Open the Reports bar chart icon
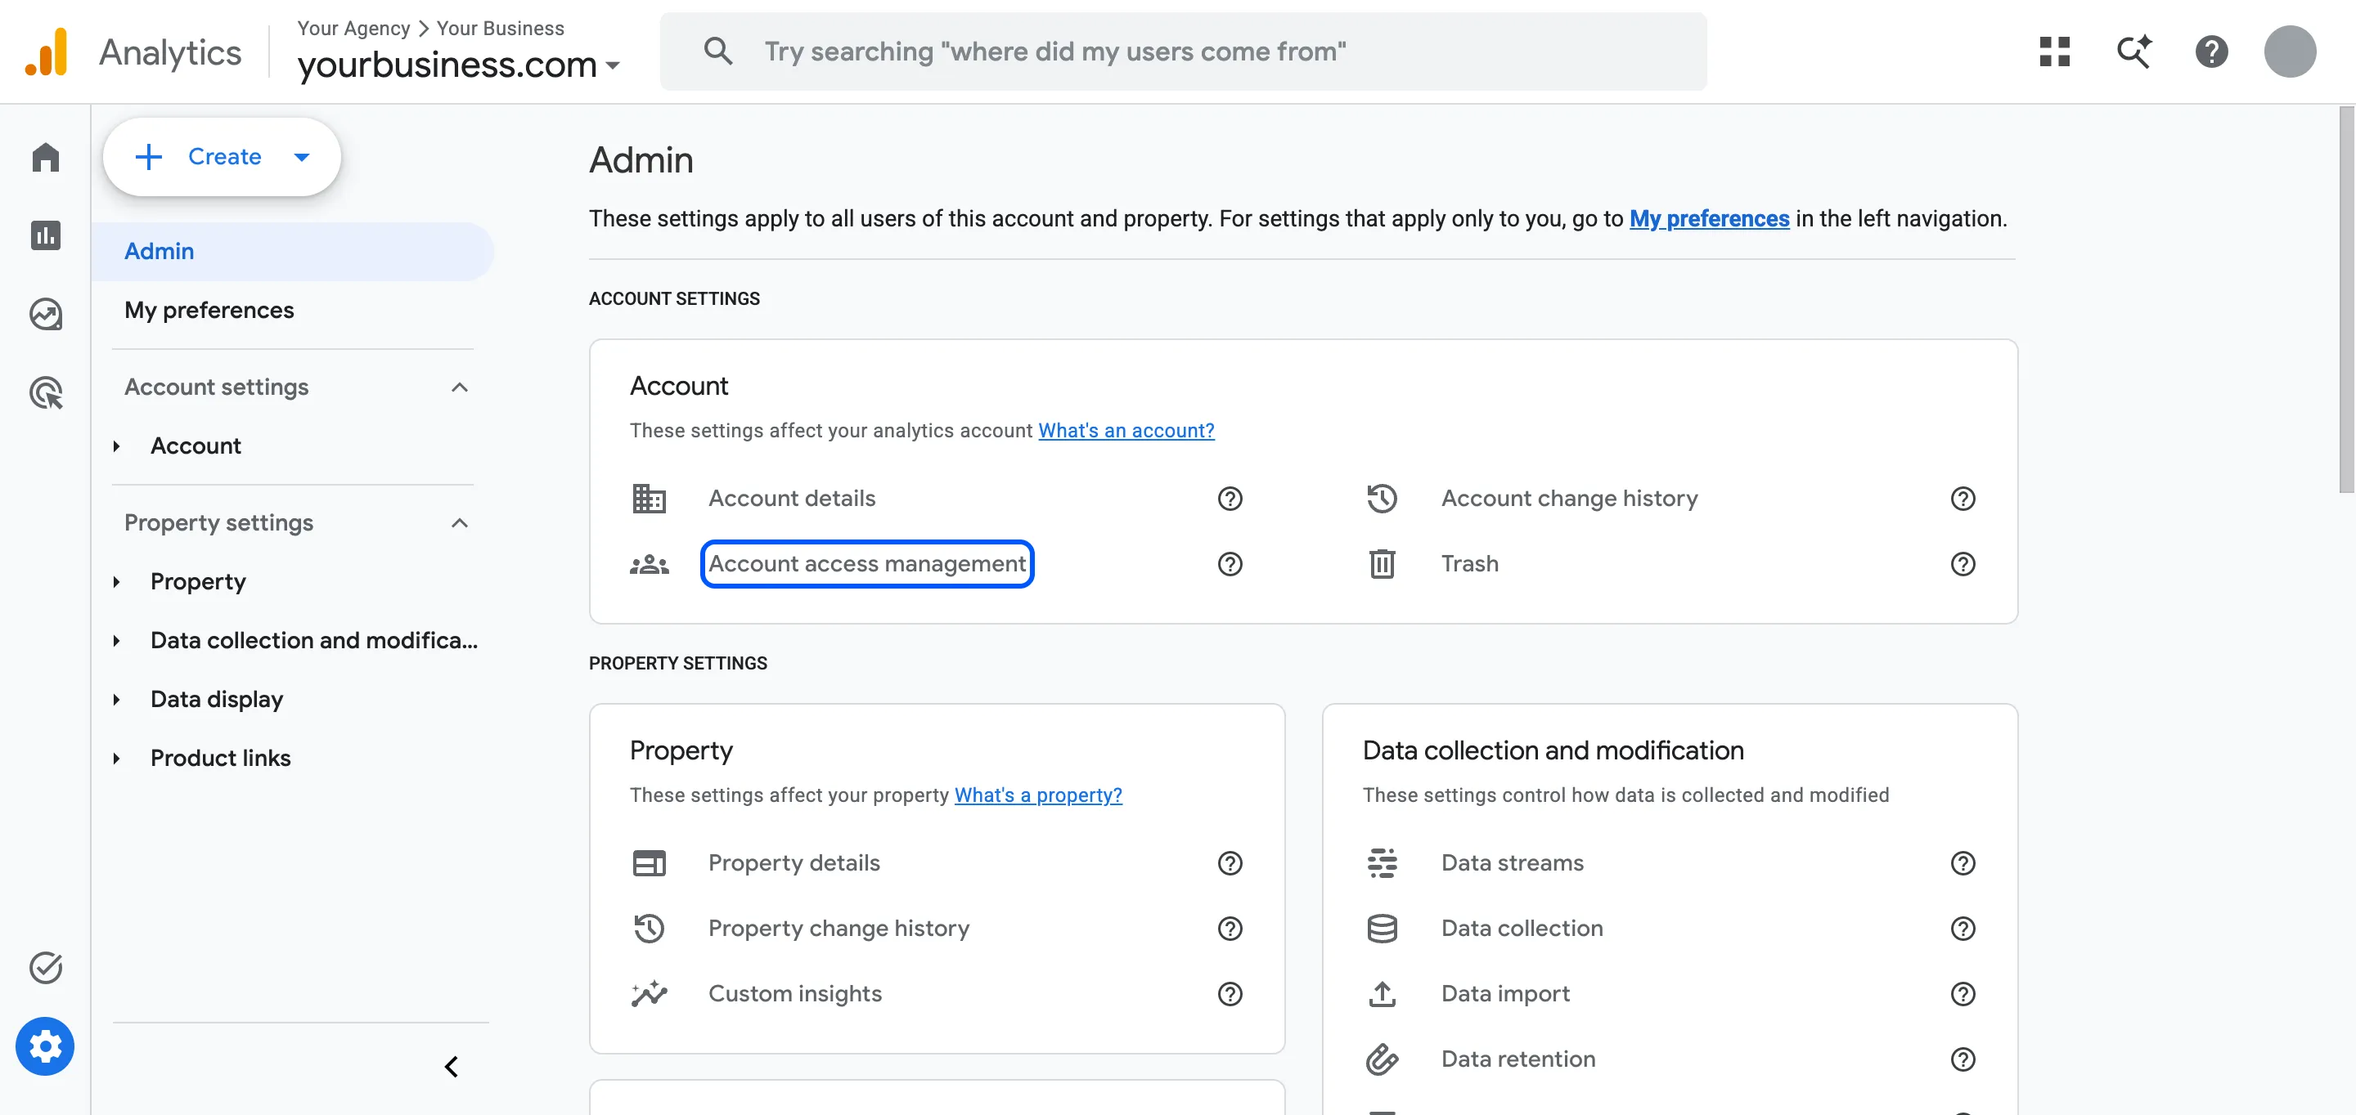 coord(46,235)
